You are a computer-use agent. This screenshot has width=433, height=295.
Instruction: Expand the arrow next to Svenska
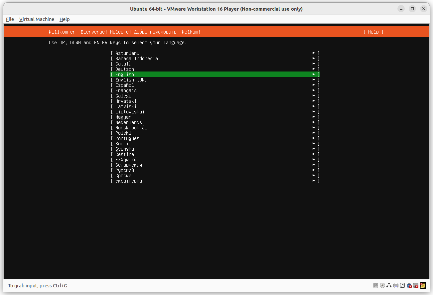pyautogui.click(x=313, y=149)
